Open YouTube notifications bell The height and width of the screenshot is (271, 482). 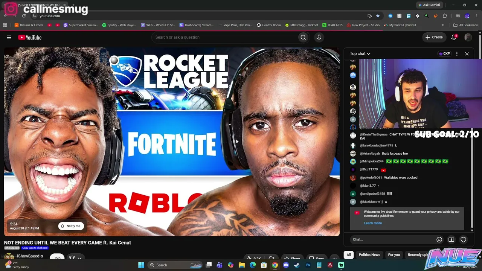click(454, 37)
